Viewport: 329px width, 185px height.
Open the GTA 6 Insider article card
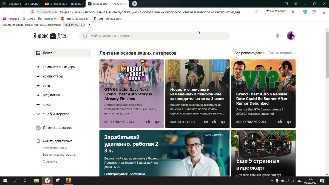[131, 94]
